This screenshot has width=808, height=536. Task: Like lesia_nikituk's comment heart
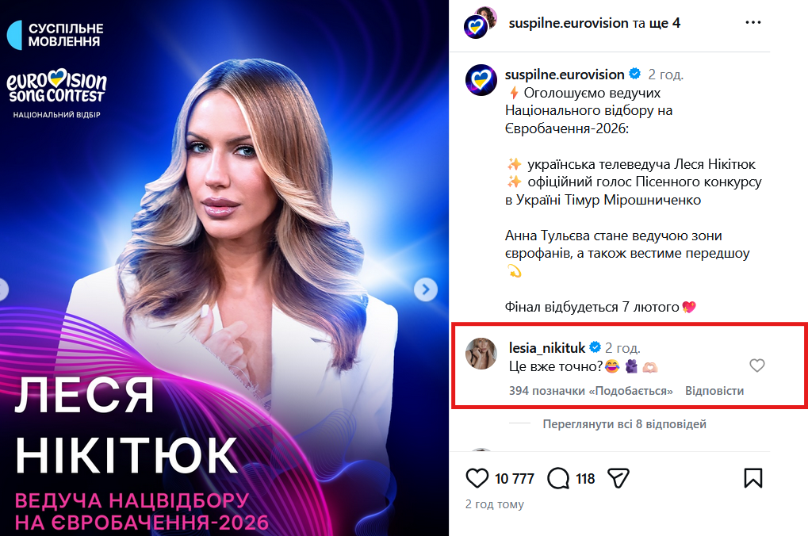point(757,366)
